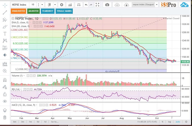This screenshot has width=192, height=126.
Task: Click the trash remove drawings icon
Action: coord(5,118)
